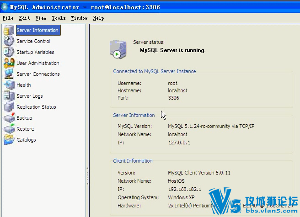Click port value '3306'
The width and height of the screenshot is (300, 217).
coord(173,98)
